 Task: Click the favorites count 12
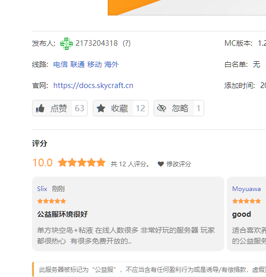pos(140,108)
